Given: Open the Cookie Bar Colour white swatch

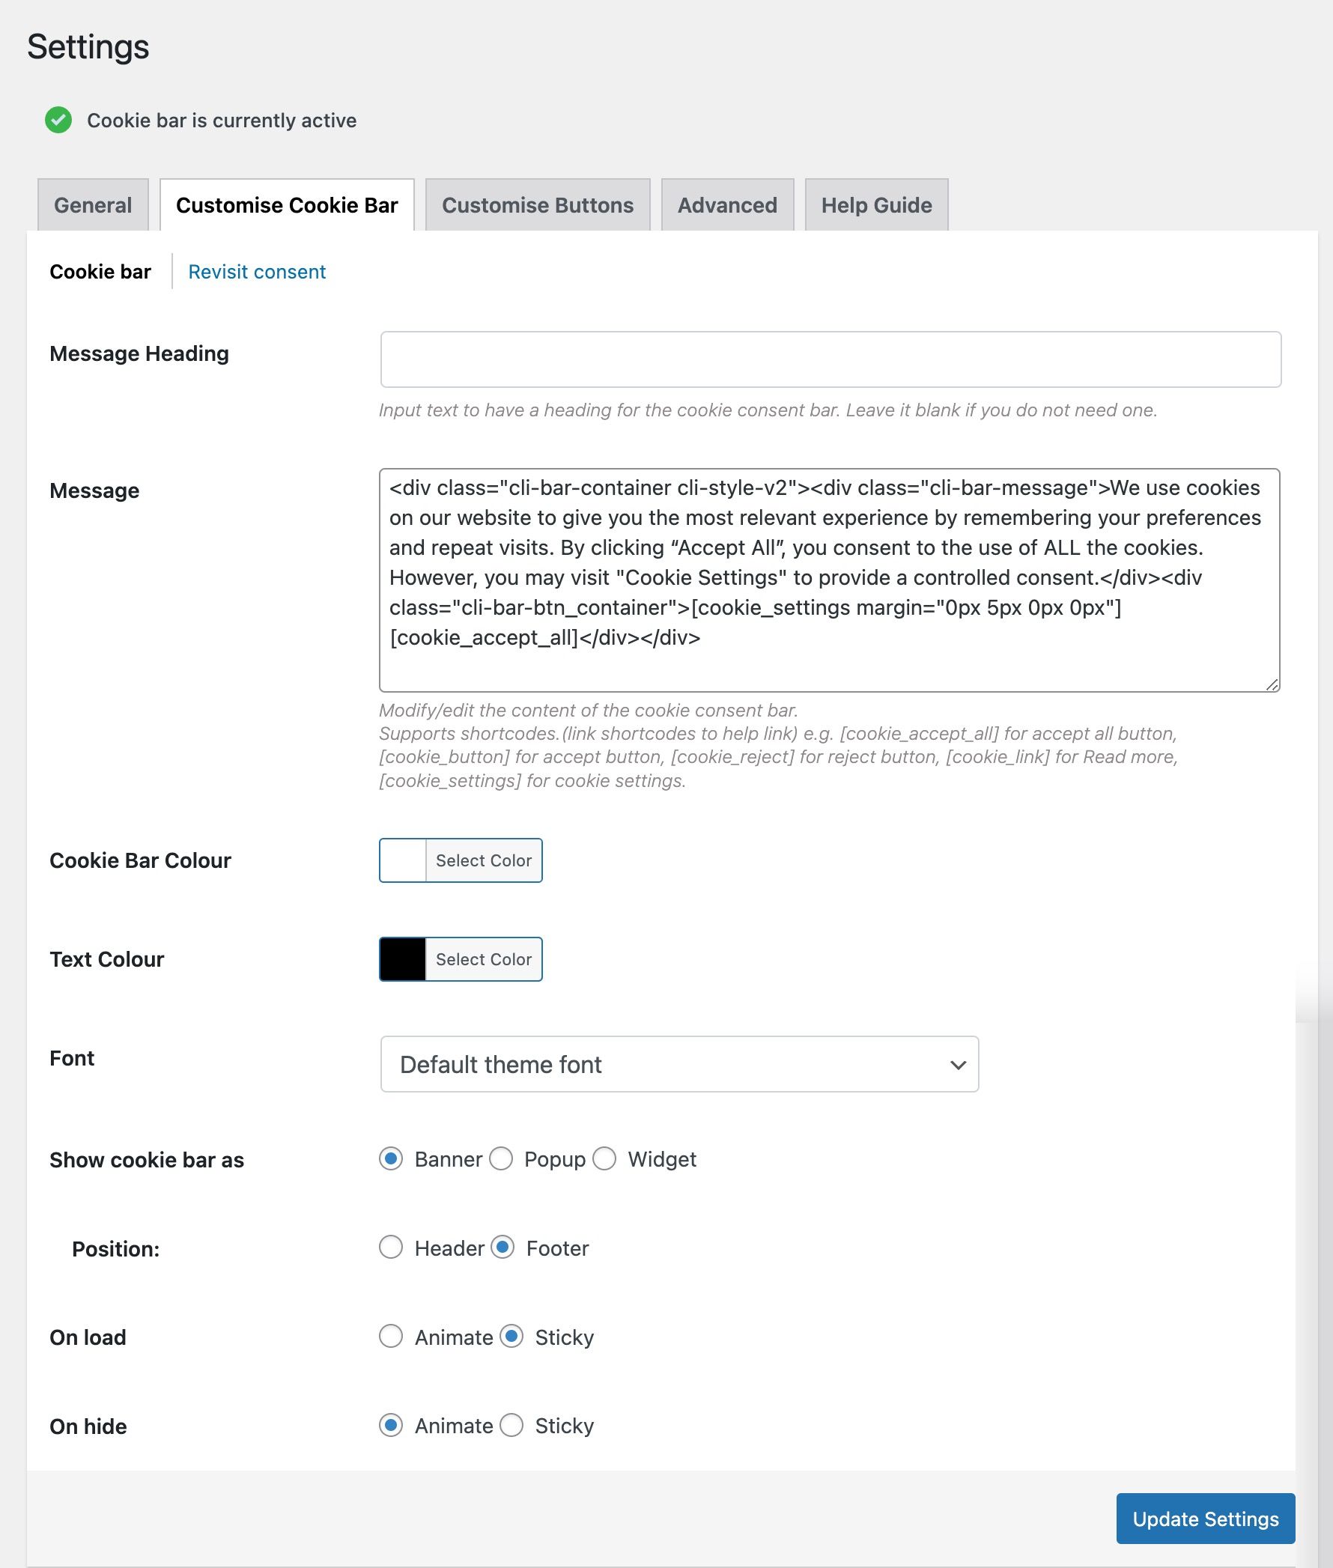Looking at the screenshot, I should (x=403, y=860).
